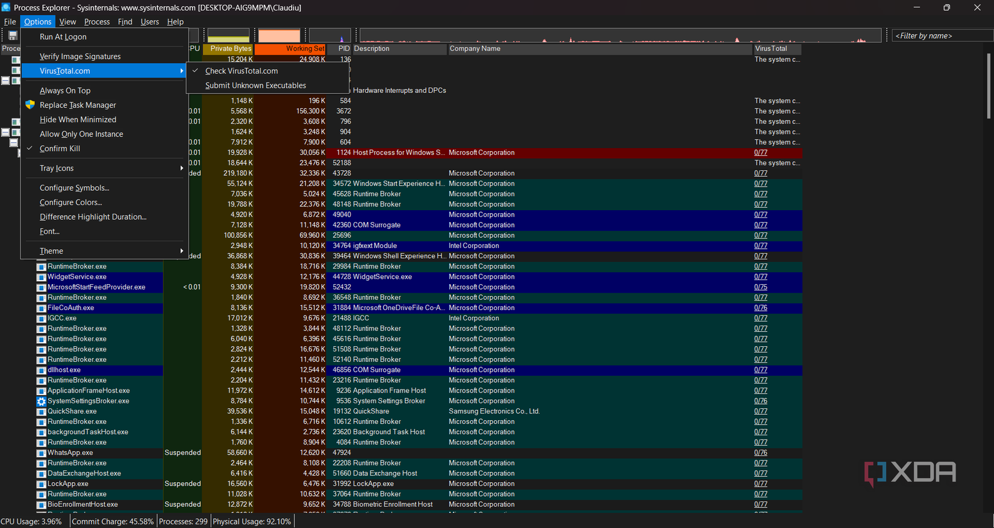Click the SystemSettingsBroker.exe gear icon
The height and width of the screenshot is (528, 994).
click(41, 401)
